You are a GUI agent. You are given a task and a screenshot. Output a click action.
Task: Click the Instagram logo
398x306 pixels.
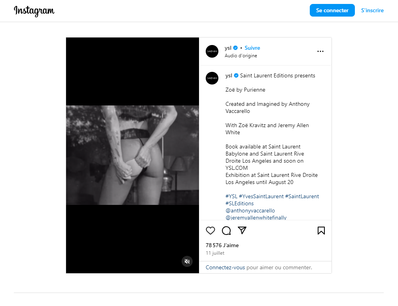34,11
